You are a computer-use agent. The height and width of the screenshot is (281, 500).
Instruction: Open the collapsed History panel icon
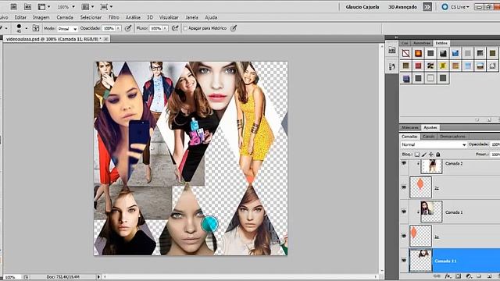click(x=392, y=66)
